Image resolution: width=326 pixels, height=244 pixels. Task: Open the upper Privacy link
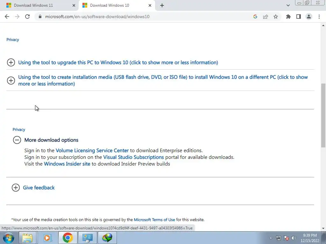pyautogui.click(x=13, y=40)
